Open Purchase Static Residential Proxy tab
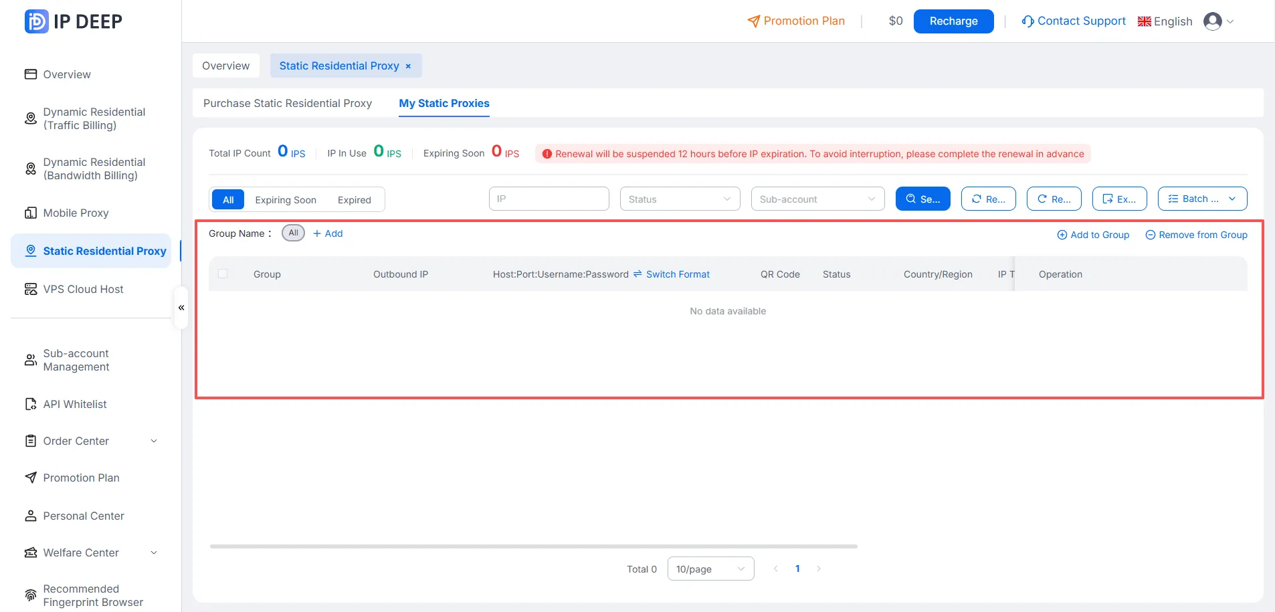The width and height of the screenshot is (1275, 612). tap(288, 103)
